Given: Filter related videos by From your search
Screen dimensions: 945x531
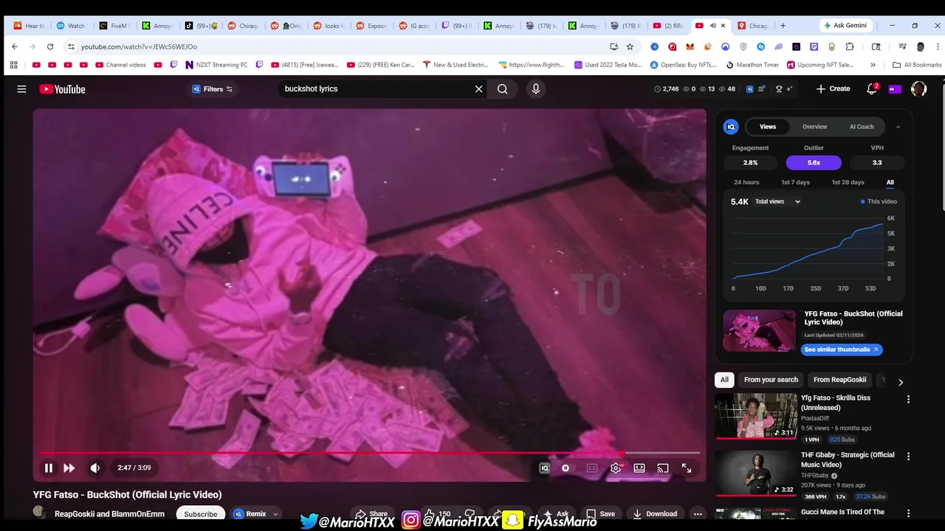Looking at the screenshot, I should (771, 380).
